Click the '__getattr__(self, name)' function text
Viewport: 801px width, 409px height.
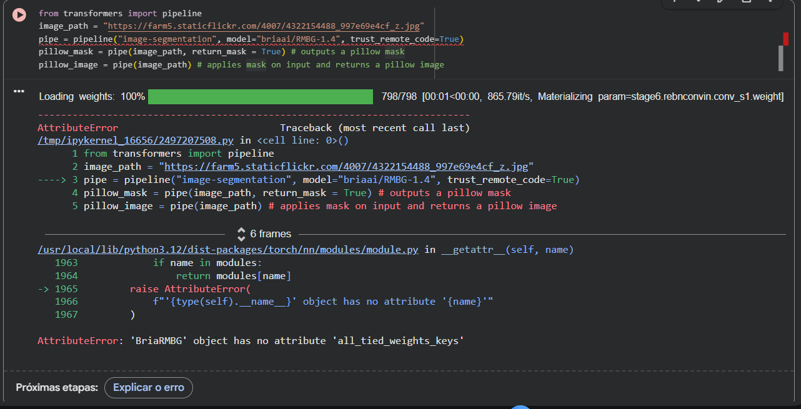pyautogui.click(x=507, y=250)
